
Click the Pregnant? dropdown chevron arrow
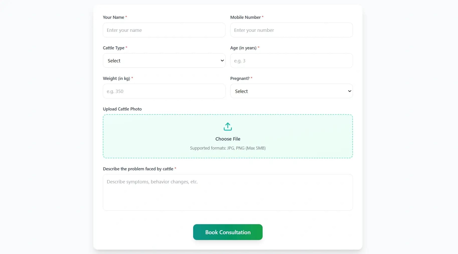349,91
